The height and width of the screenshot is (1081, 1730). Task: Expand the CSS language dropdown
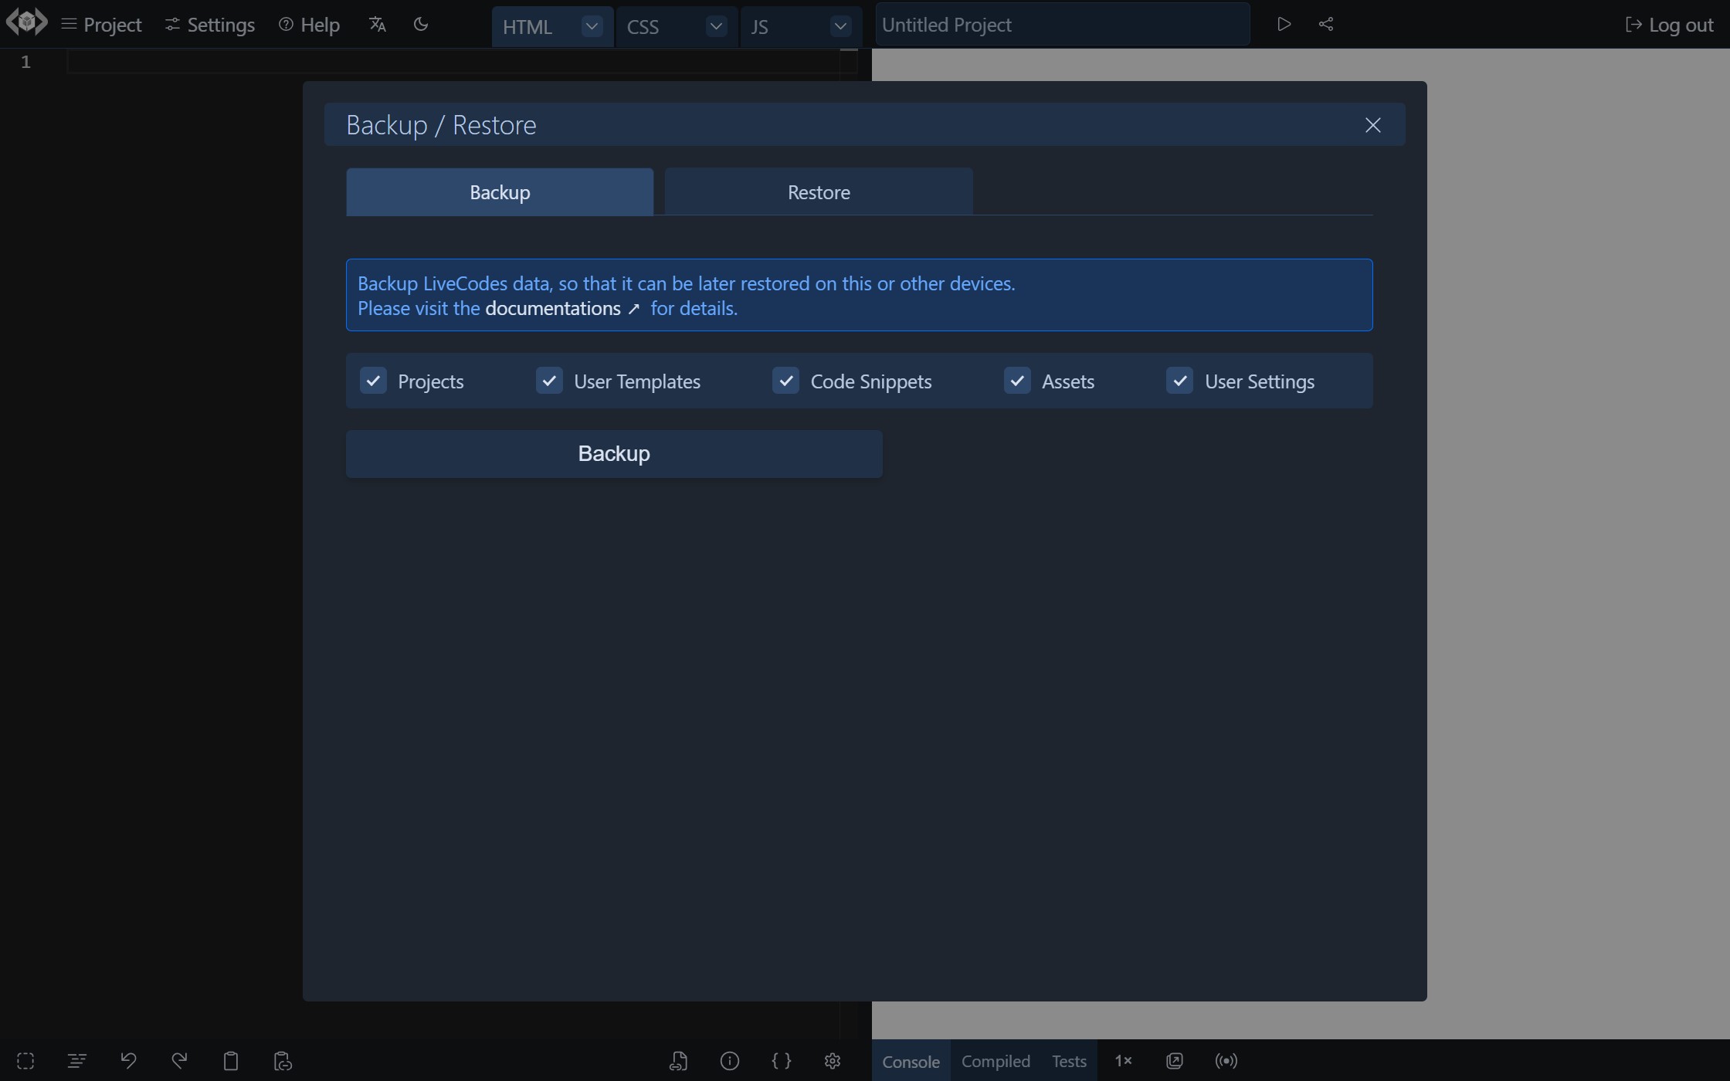click(x=715, y=26)
